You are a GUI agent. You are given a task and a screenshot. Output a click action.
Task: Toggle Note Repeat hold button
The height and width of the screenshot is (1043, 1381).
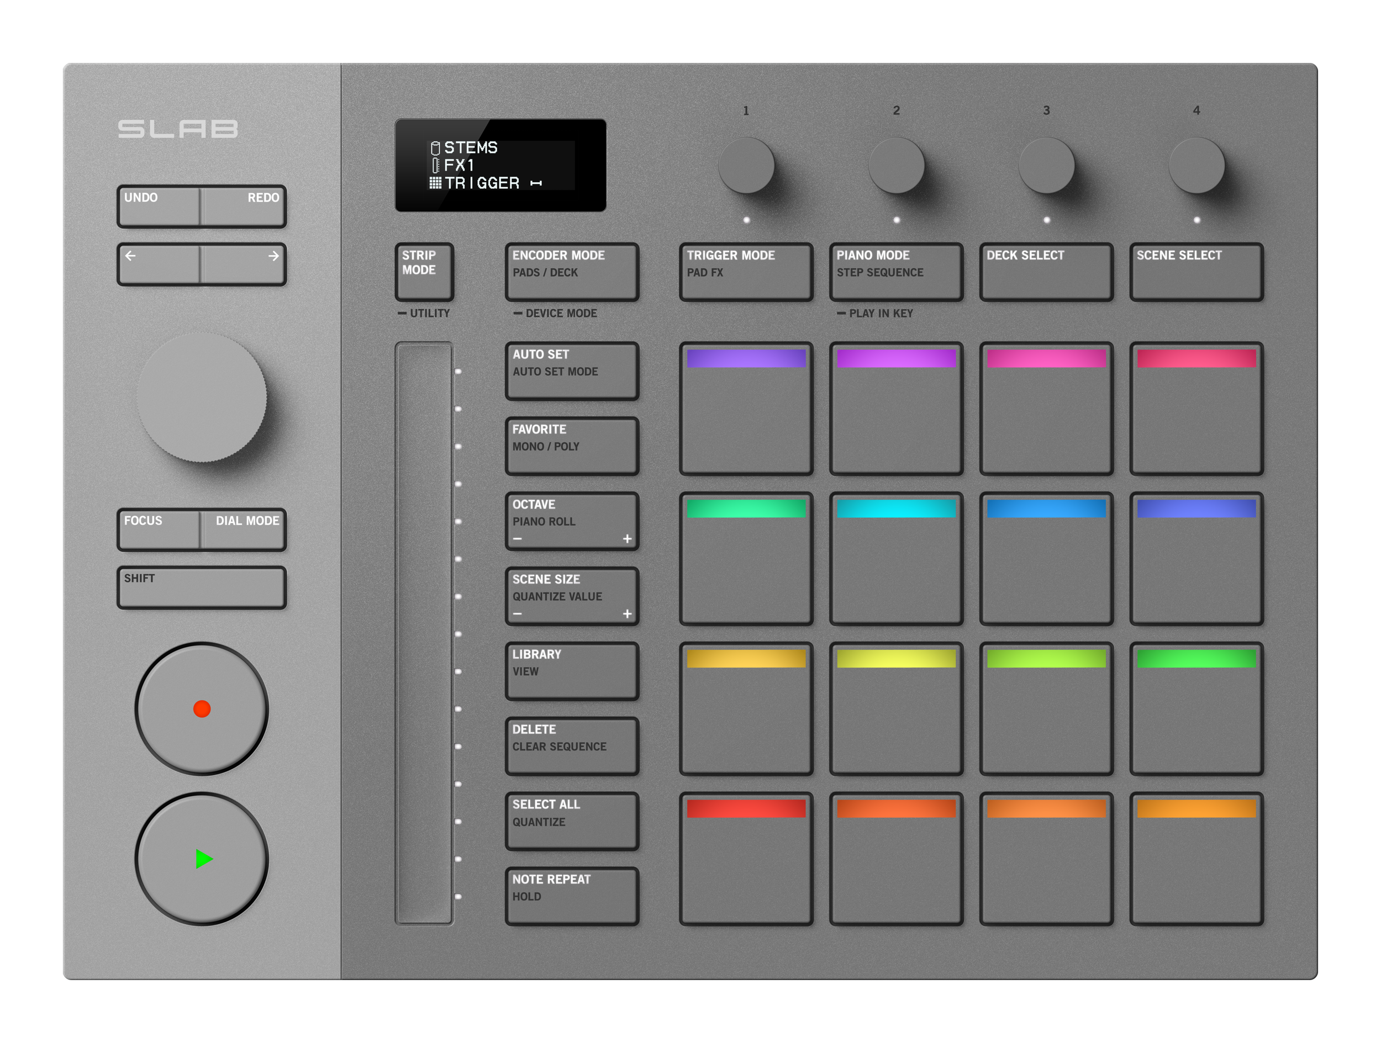tap(571, 896)
